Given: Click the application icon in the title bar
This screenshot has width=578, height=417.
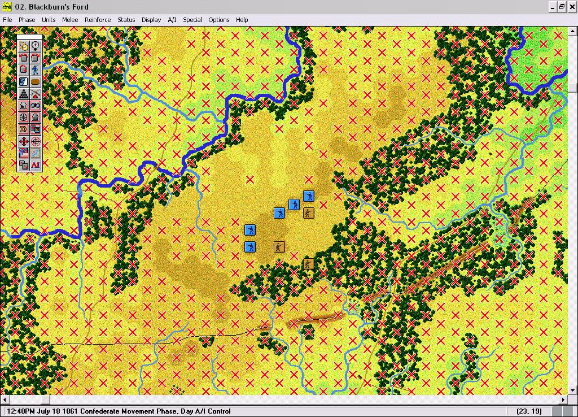Looking at the screenshot, I should pyautogui.click(x=7, y=7).
